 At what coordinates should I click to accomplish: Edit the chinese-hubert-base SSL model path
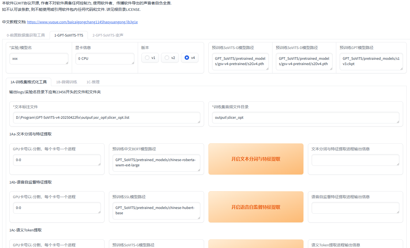(156, 211)
